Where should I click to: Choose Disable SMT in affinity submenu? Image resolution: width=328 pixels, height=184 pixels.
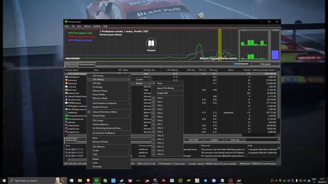[168, 93]
